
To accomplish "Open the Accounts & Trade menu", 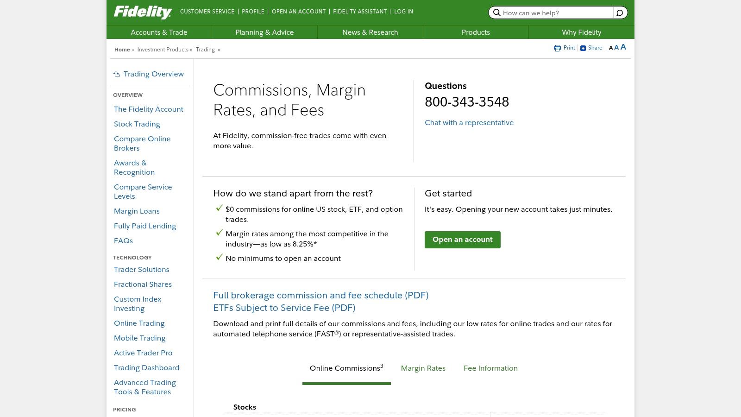I will click(x=159, y=32).
